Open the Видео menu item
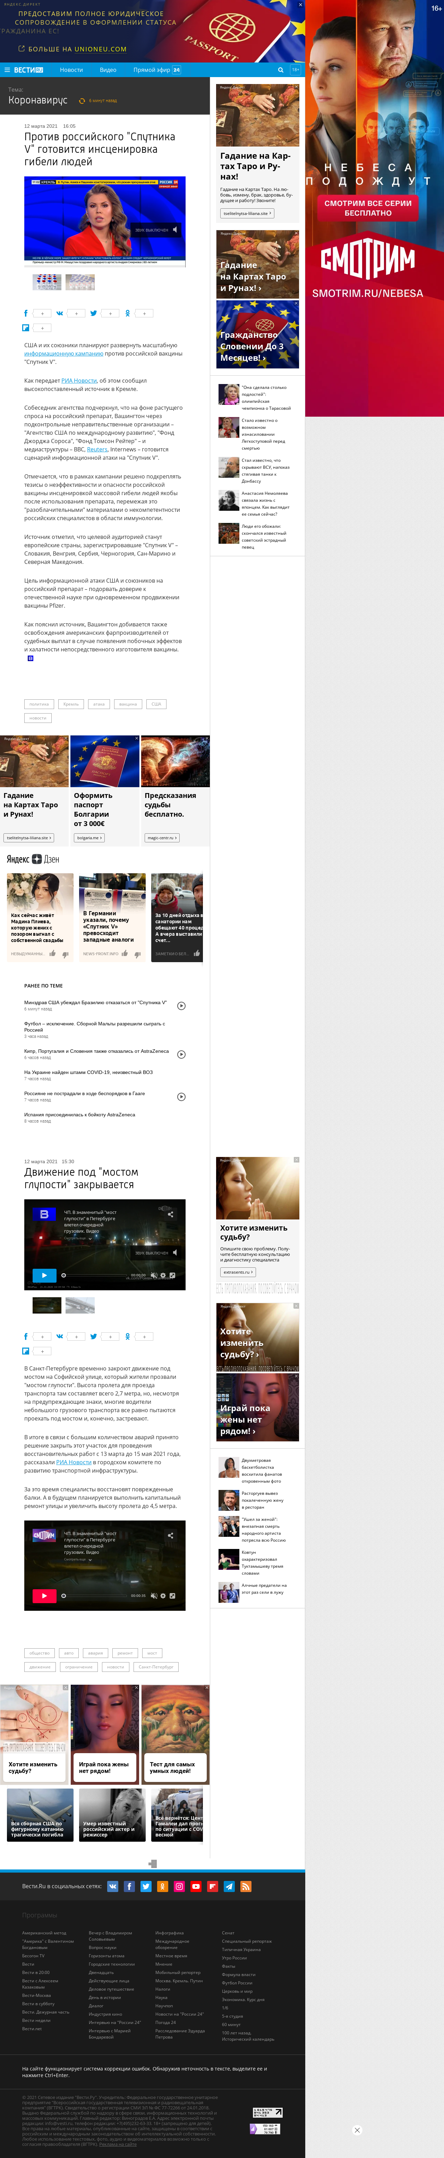This screenshot has height=2158, width=444. [x=108, y=69]
